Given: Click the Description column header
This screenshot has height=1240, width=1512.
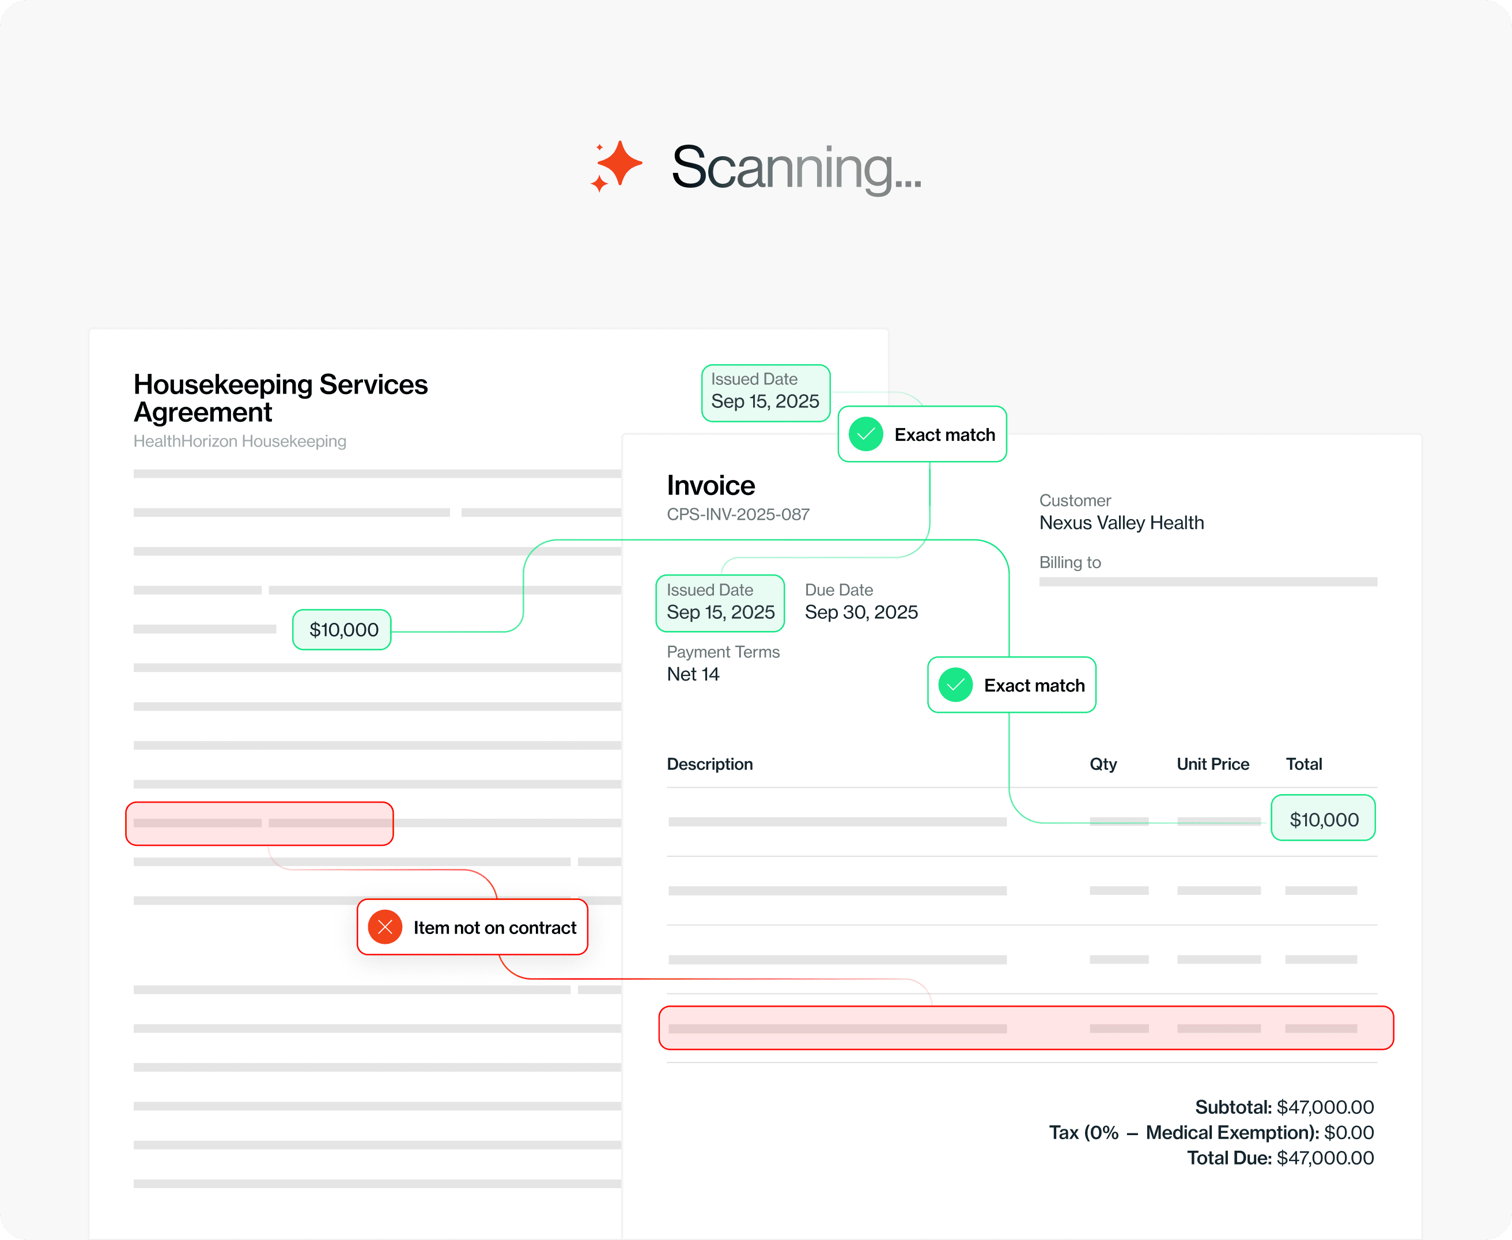Looking at the screenshot, I should click(709, 764).
